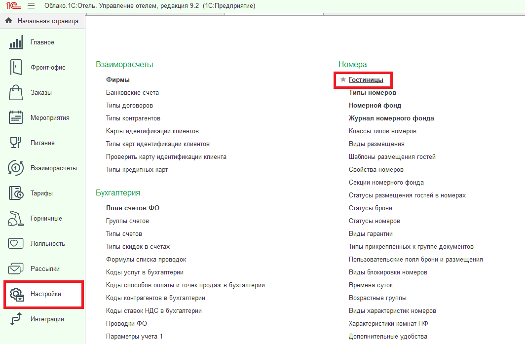Open Фирмы link

click(x=118, y=80)
